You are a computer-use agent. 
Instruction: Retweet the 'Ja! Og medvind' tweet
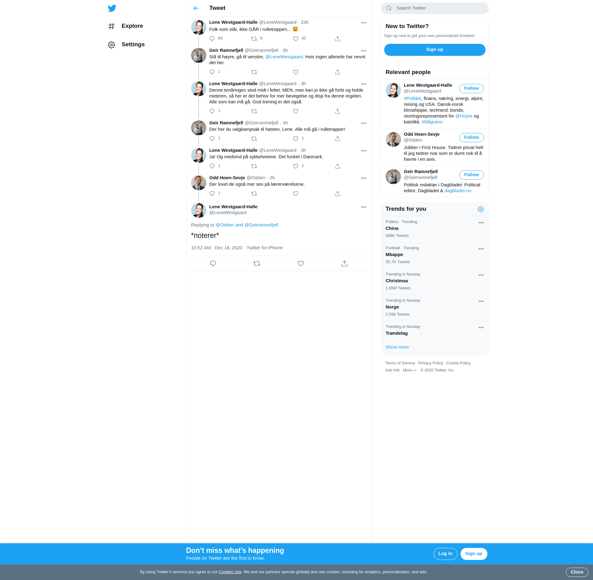coord(254,166)
